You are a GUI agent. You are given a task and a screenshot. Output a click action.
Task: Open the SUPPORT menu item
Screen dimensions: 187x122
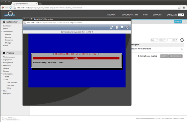(157, 15)
